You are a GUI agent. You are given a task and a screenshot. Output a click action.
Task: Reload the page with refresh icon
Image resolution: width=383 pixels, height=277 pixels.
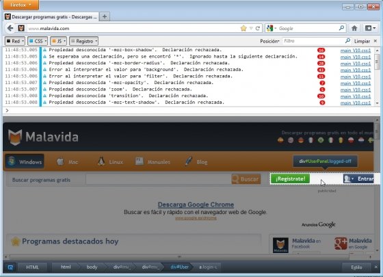pos(257,28)
